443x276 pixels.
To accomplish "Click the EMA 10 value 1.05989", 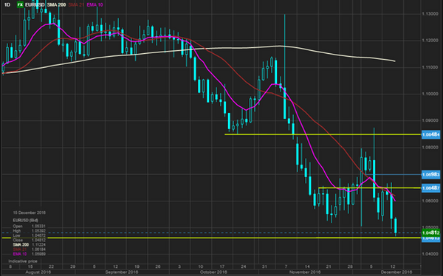I will (x=38, y=254).
